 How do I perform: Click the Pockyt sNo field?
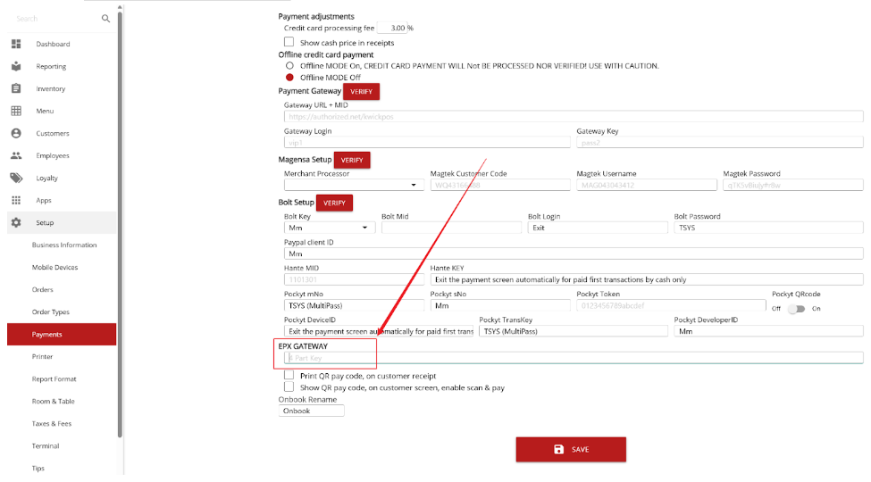click(500, 305)
